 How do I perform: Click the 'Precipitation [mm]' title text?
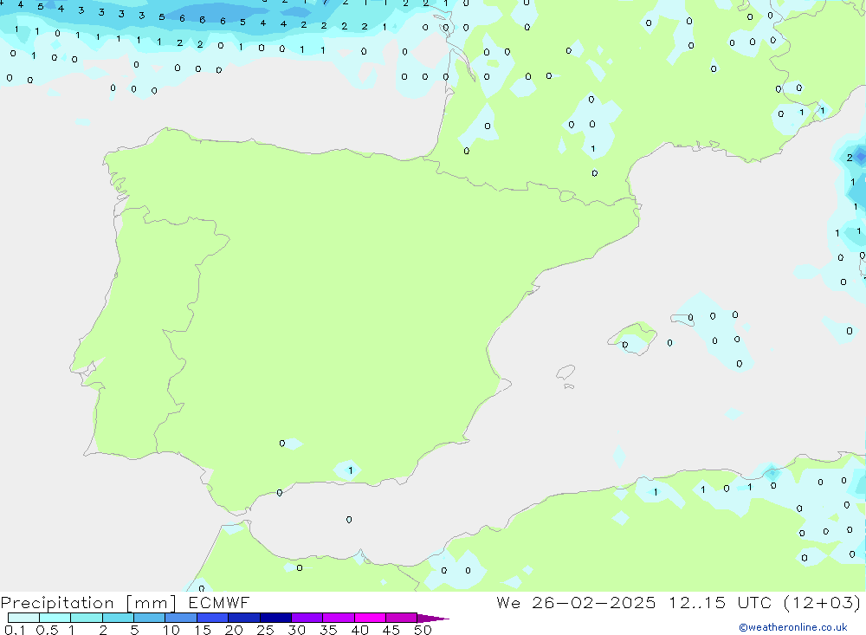click(x=89, y=603)
